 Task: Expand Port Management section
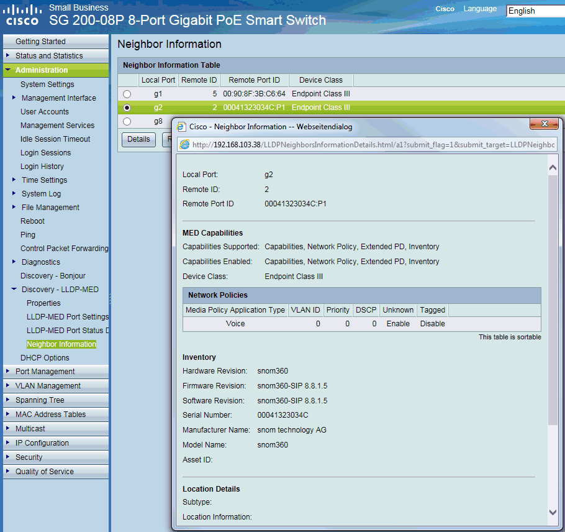(7, 371)
